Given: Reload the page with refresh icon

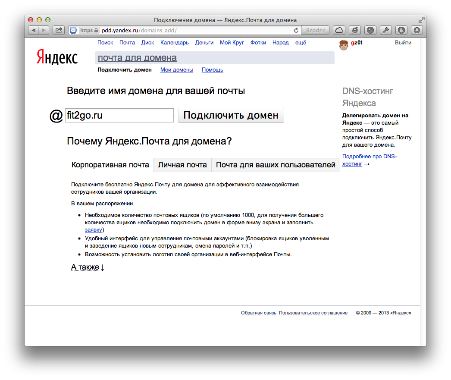Looking at the screenshot, I should click(296, 30).
